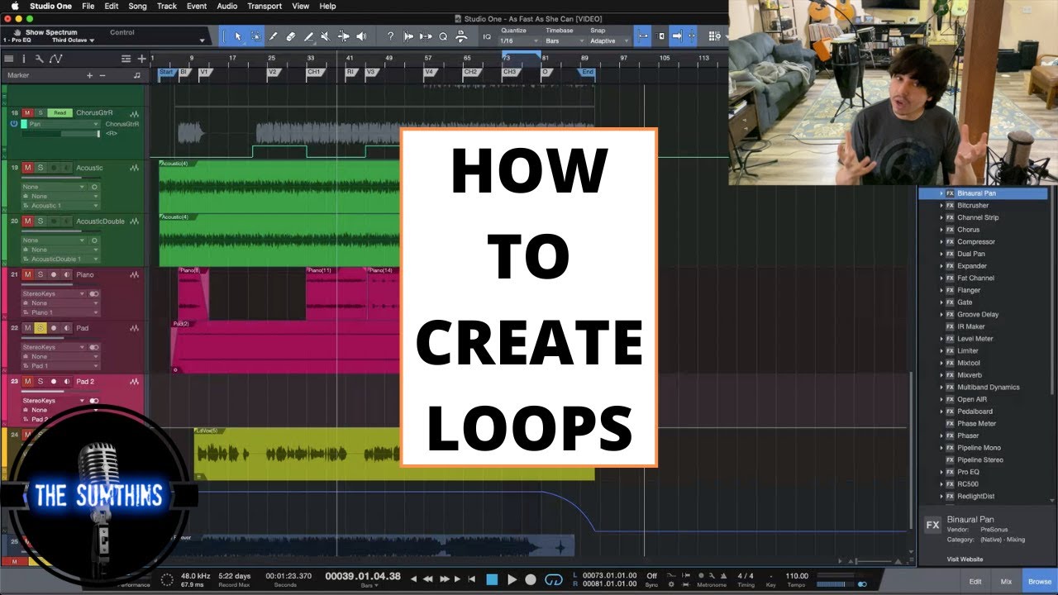Viewport: 1058px width, 595px height.
Task: Select the Range tool
Action: coord(255,36)
